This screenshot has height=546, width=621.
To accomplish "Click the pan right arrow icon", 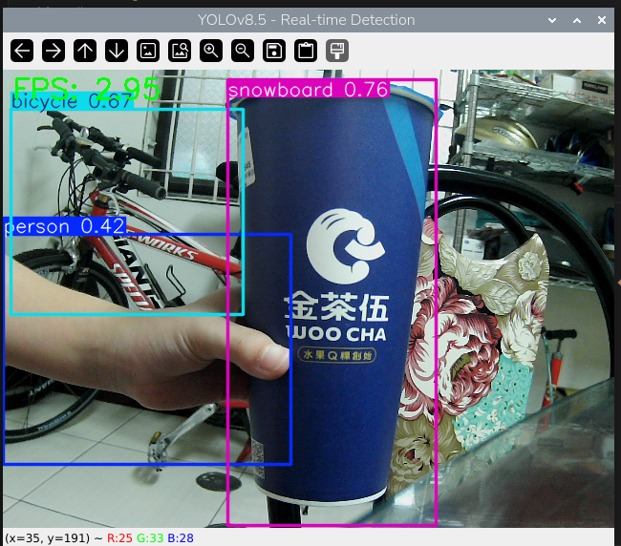I will pos(54,51).
